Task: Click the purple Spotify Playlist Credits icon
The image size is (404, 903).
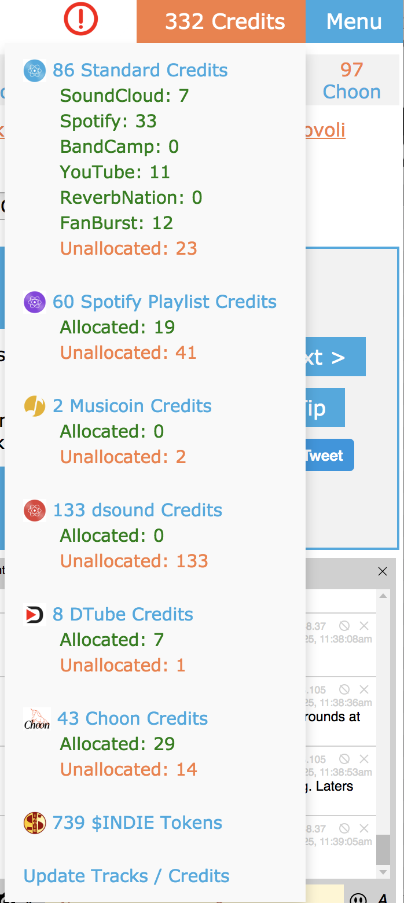Action: click(34, 302)
